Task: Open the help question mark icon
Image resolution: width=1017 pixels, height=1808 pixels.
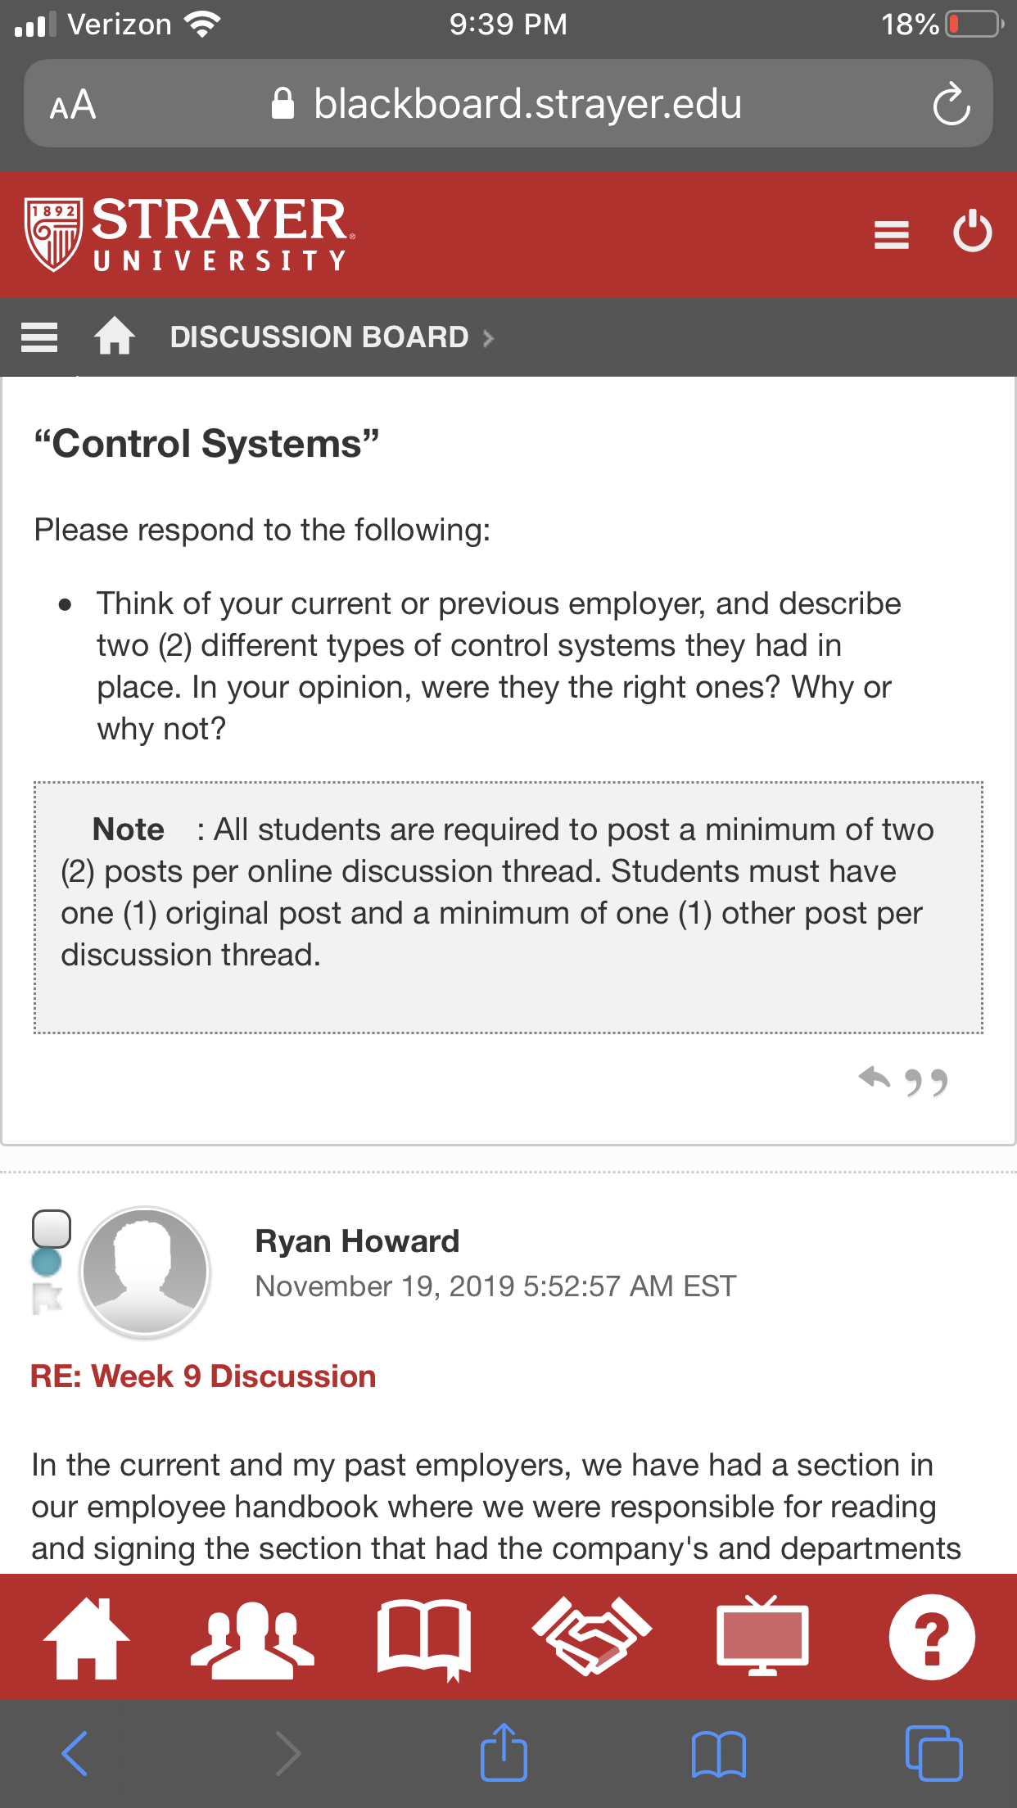Action: 932,1637
